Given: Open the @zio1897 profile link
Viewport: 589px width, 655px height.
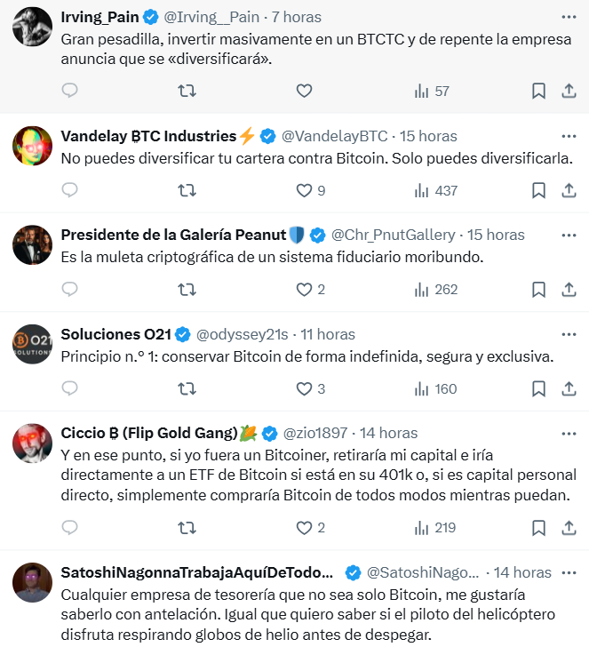Looking at the screenshot, I should point(316,433).
